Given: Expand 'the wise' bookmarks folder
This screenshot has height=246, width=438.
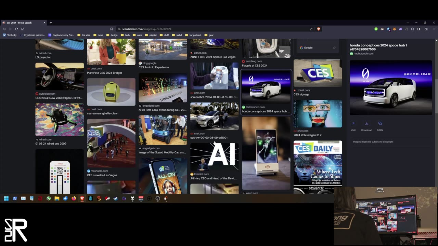Looking at the screenshot, I should (x=84, y=35).
